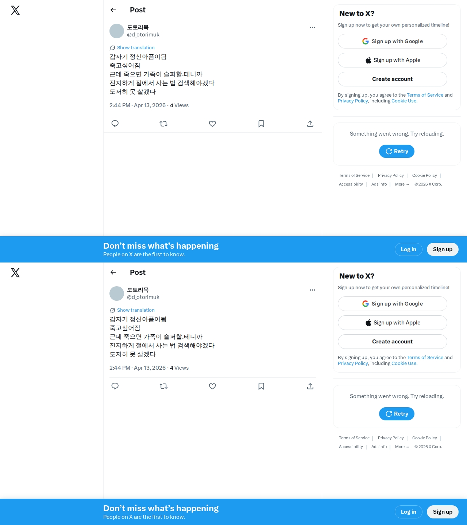Select Log in on the upper blue banner
This screenshot has height=525, width=467.
[409, 249]
